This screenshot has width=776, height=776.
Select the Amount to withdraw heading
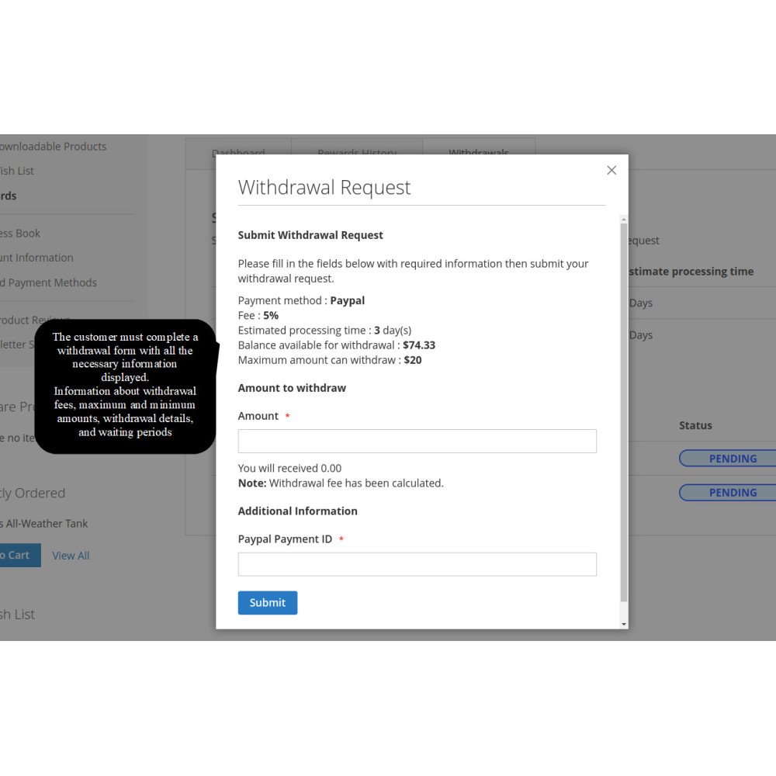[x=292, y=388]
